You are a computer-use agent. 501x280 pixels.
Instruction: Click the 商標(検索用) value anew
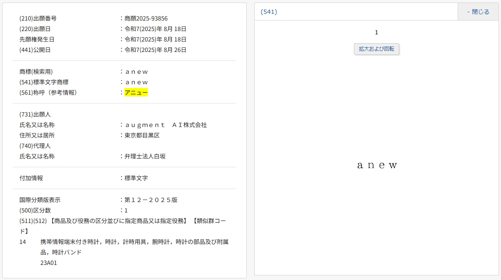coord(136,72)
